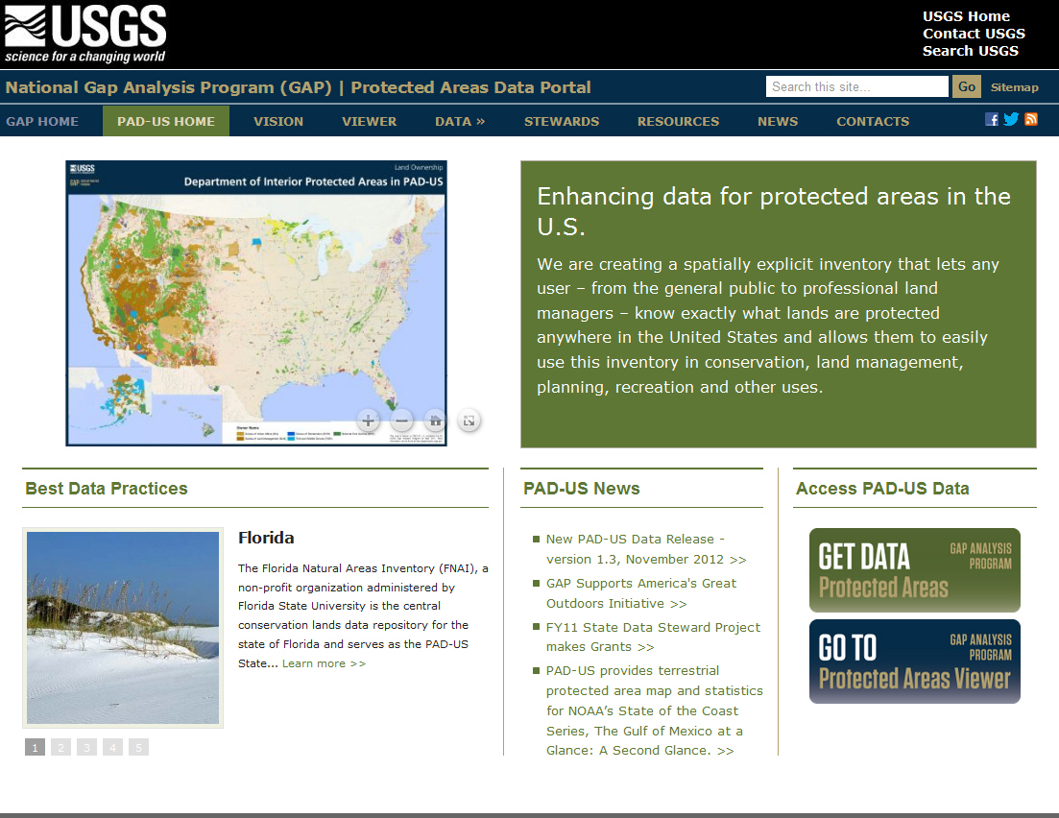This screenshot has width=1059, height=818.
Task: Select slide 5 in pager
Action: point(138,747)
